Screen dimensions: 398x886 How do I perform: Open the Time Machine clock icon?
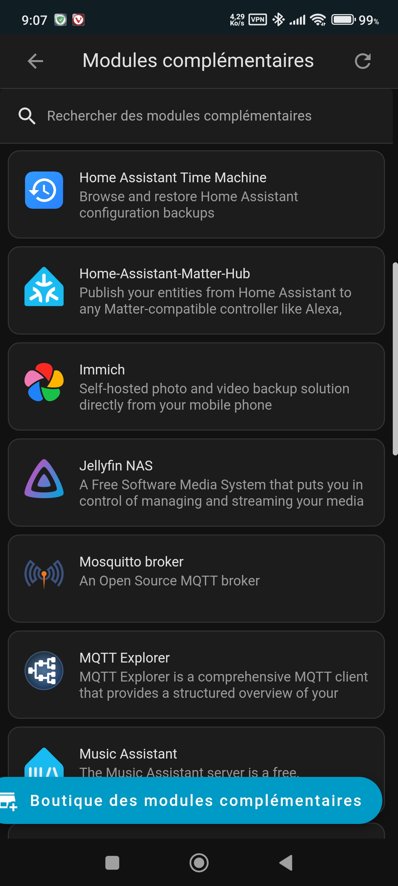(44, 190)
